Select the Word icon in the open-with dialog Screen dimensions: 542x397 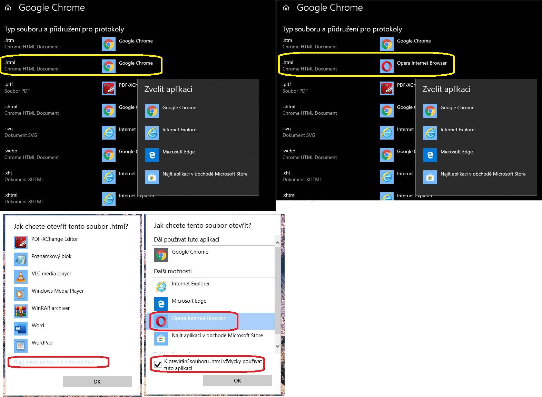(x=21, y=329)
